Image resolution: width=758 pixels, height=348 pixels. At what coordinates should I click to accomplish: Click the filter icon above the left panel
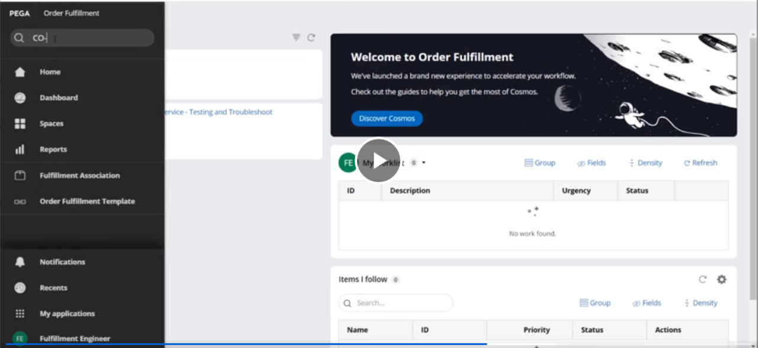(x=296, y=38)
